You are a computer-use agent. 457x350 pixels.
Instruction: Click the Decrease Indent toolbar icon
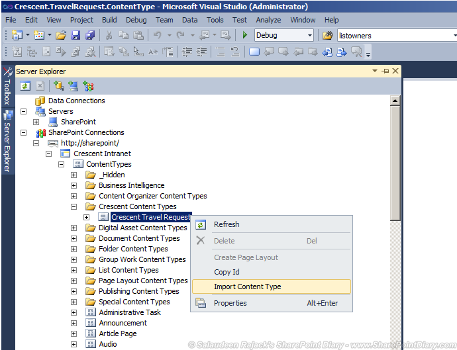(187, 52)
